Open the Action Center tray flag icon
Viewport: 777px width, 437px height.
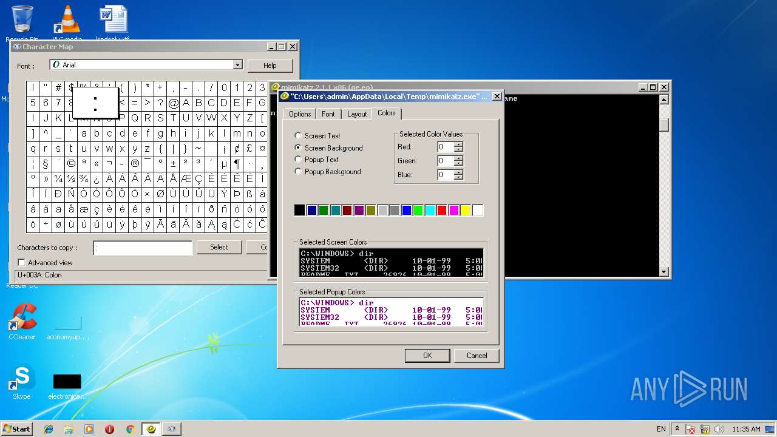click(x=690, y=429)
